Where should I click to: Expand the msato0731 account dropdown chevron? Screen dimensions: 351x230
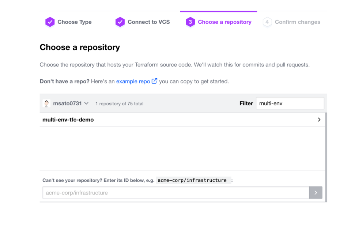[x=86, y=103]
